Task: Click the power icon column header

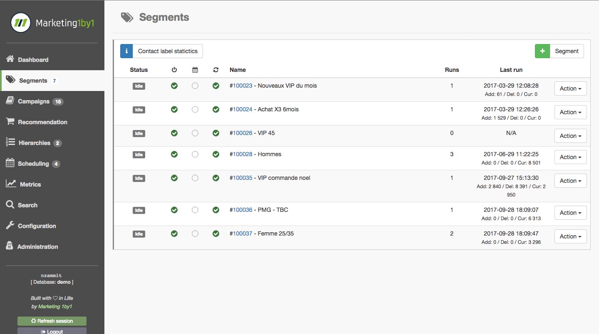Action: (x=174, y=70)
